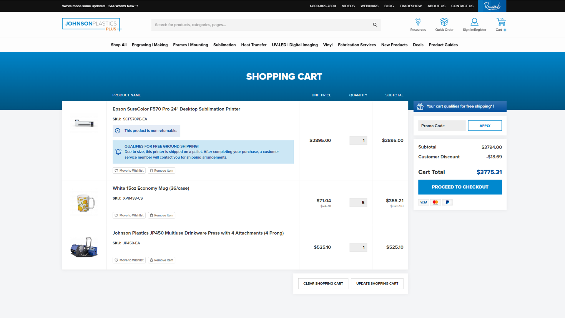Click Proceed to Checkout
The image size is (565, 318).
[460, 187]
